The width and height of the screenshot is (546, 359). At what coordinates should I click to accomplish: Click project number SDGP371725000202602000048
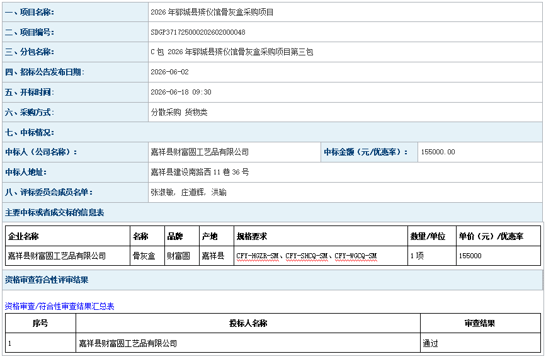pos(198,32)
